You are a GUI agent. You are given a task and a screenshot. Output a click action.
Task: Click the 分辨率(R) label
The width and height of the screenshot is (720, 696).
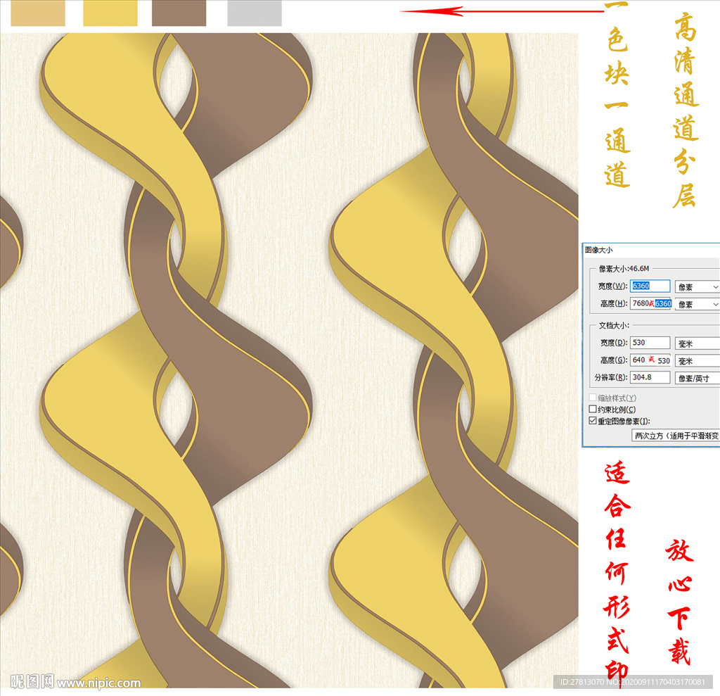click(611, 377)
